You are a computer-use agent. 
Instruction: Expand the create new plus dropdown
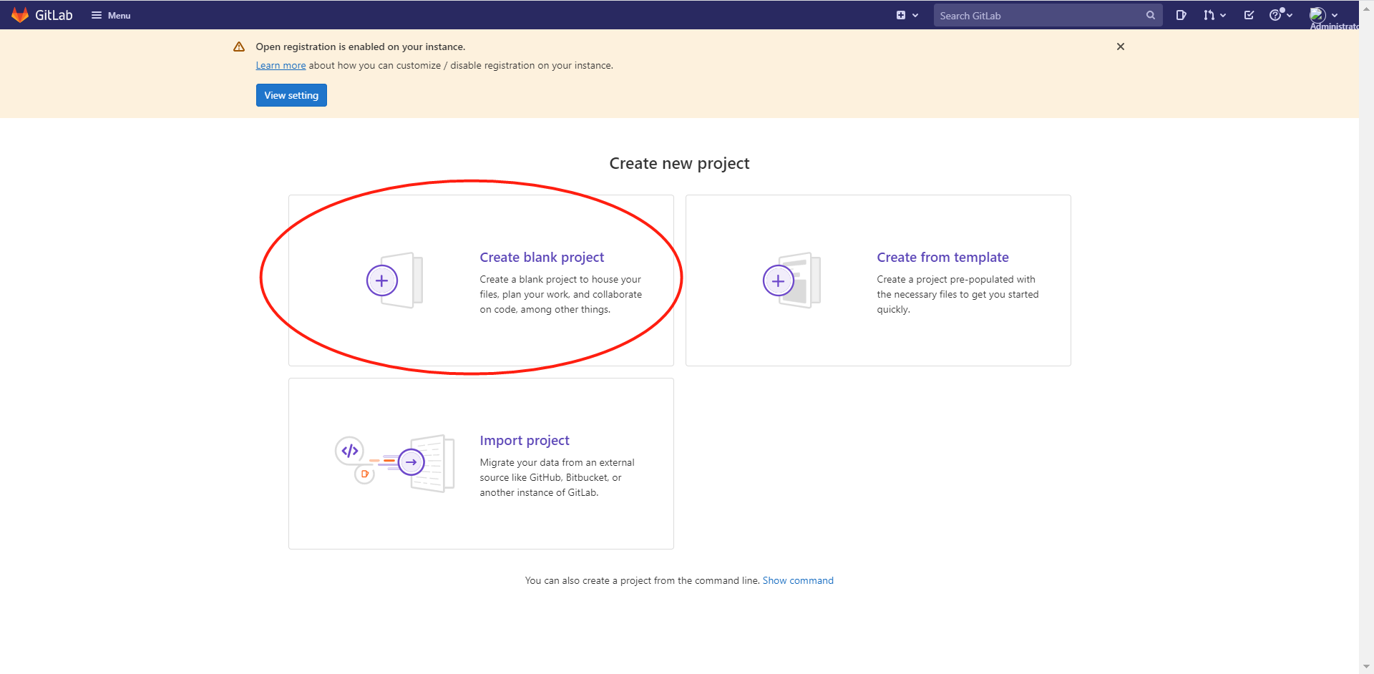(906, 15)
